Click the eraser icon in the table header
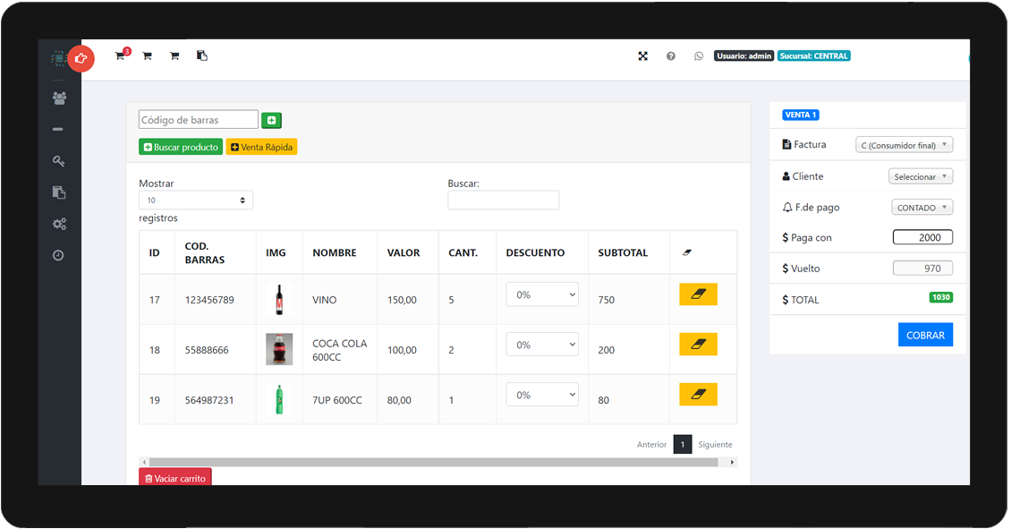 click(x=687, y=252)
